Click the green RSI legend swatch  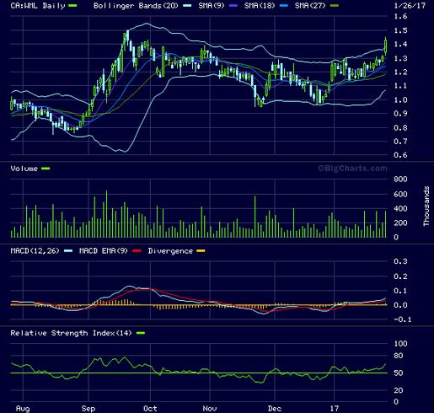(x=141, y=333)
